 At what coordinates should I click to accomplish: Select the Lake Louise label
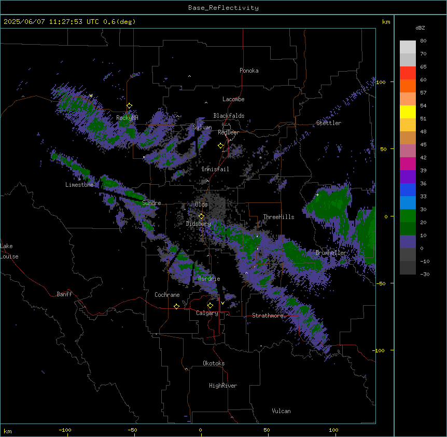9,251
